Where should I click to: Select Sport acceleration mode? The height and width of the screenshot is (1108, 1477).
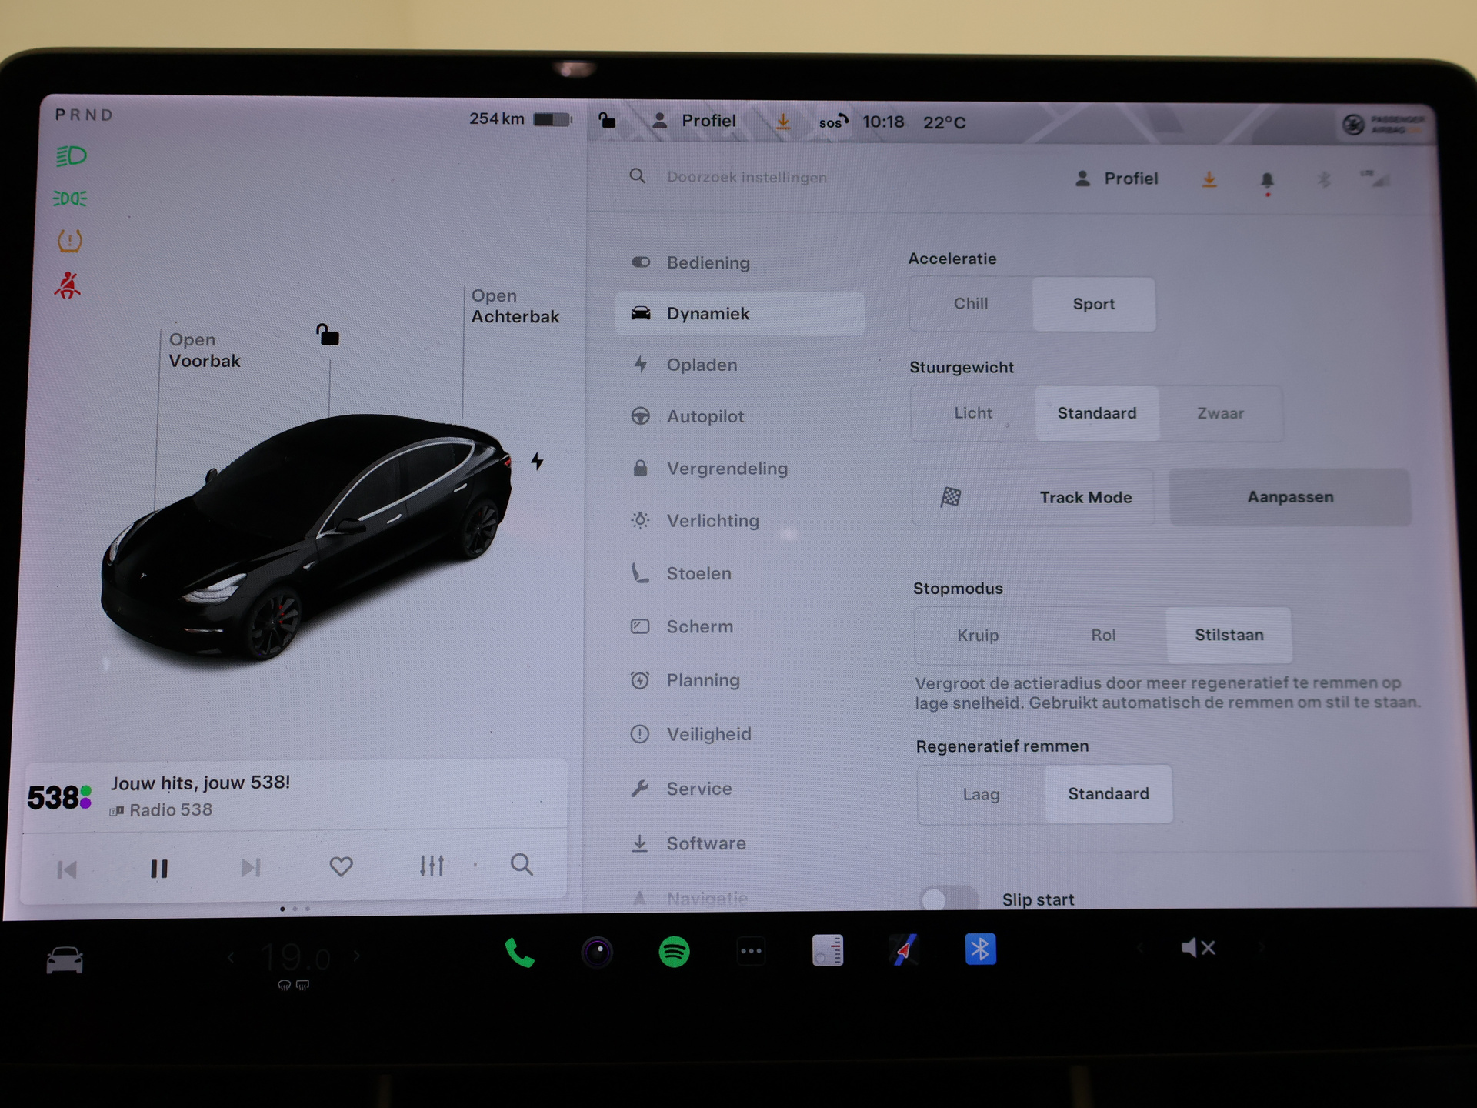pos(1093,304)
